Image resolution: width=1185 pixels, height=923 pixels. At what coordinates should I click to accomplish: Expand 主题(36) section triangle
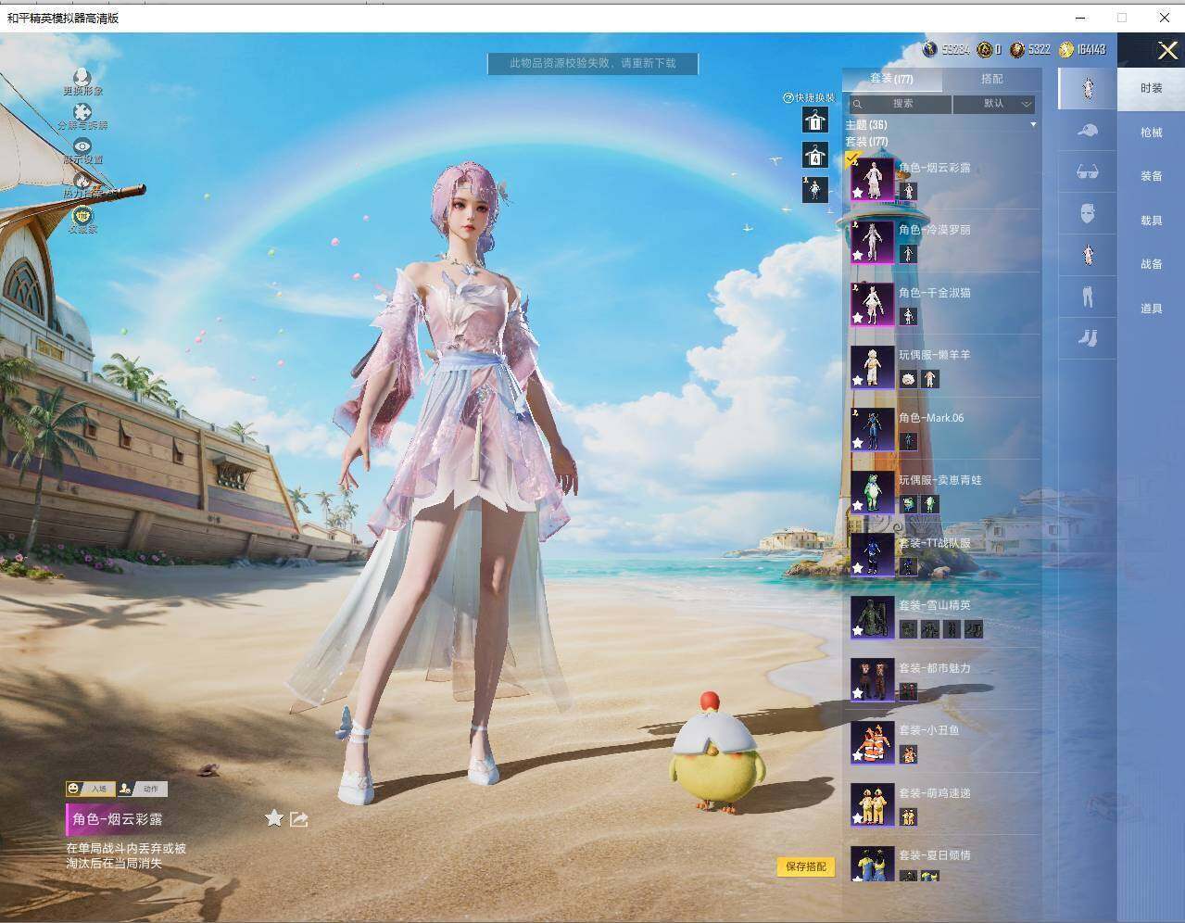tap(1033, 124)
